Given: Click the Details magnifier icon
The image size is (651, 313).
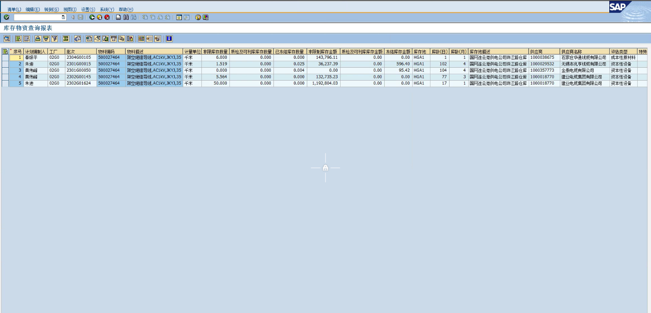Looking at the screenshot, I should (x=7, y=39).
